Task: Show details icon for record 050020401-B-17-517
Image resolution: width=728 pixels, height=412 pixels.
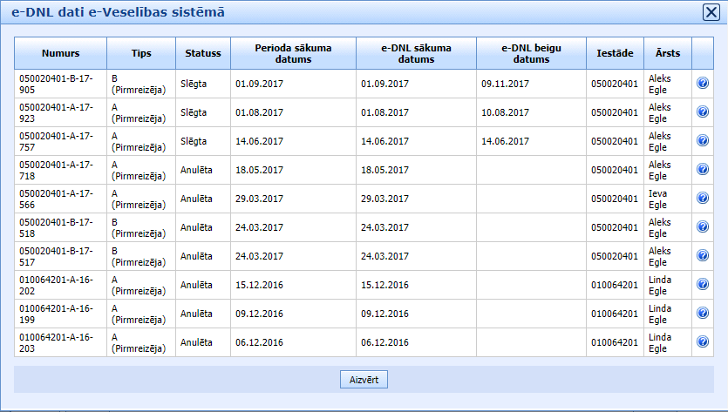Action: click(703, 255)
